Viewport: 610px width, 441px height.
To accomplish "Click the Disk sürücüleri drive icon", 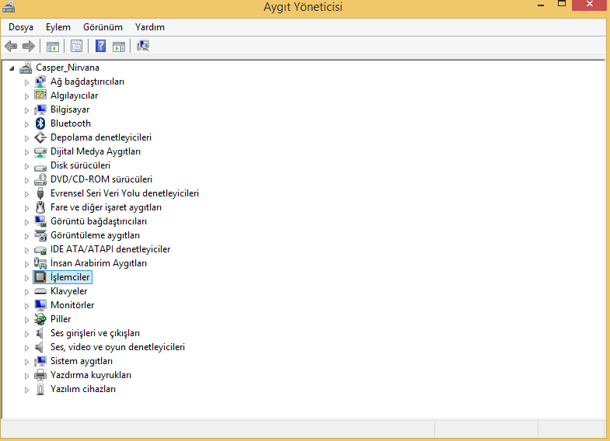I will tap(40, 167).
